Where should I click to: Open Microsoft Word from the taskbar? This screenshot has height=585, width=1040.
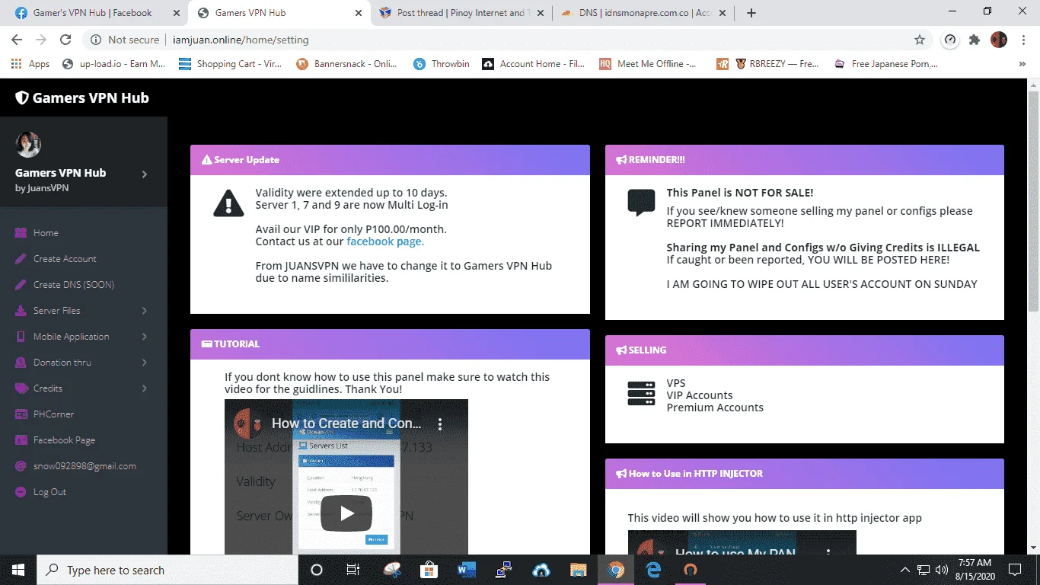pos(467,570)
